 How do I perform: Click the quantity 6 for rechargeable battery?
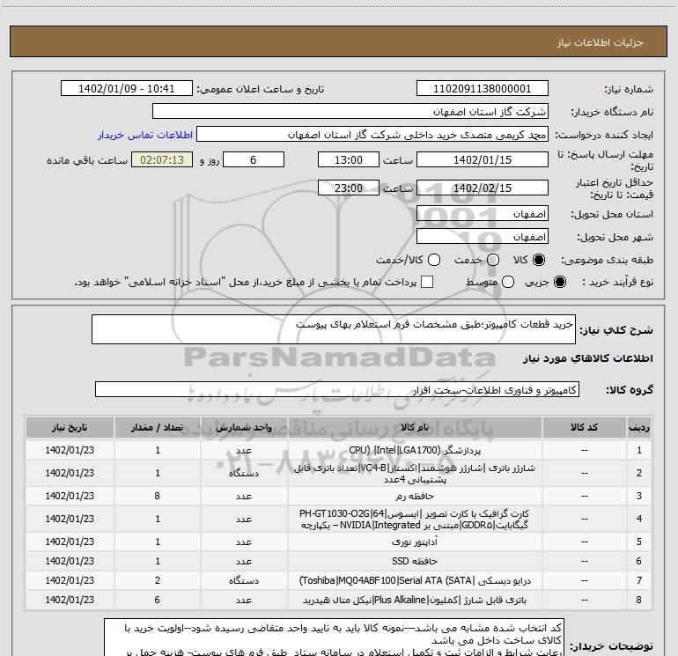click(158, 601)
